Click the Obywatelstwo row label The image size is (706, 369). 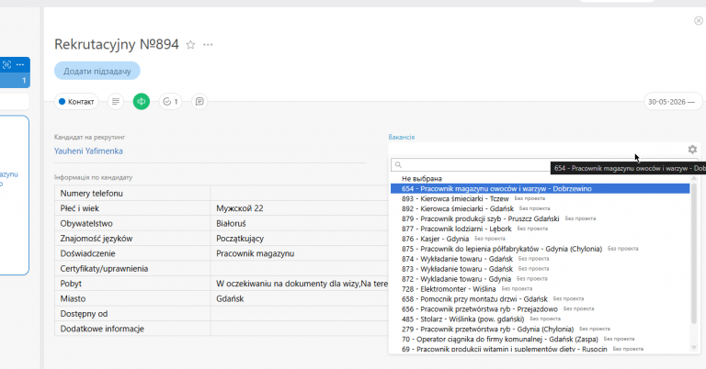[x=86, y=223]
